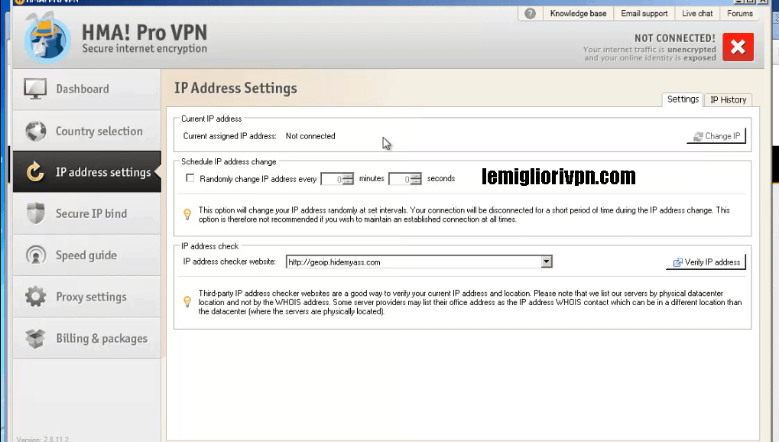This screenshot has height=442, width=779.
Task: Increase the seconds stepper value
Action: pos(416,176)
